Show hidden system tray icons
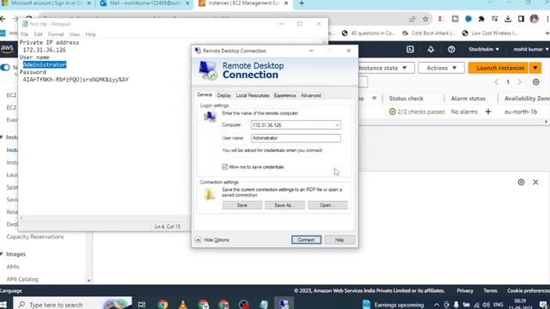 (x=436, y=305)
